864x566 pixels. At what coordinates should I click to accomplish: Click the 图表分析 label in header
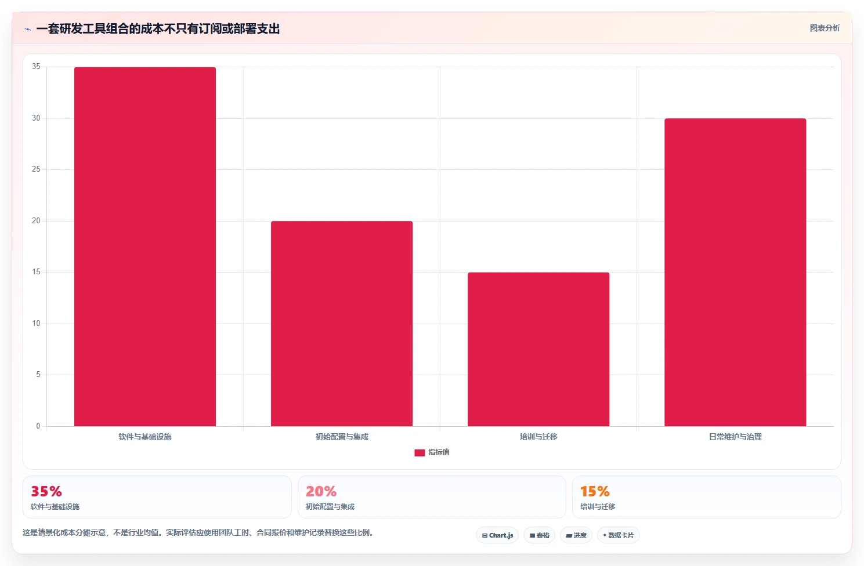[825, 28]
